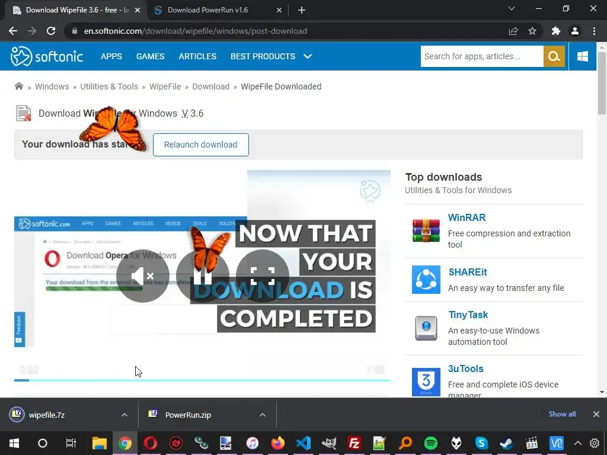Open the wipefile.7z download options chevron

point(124,415)
